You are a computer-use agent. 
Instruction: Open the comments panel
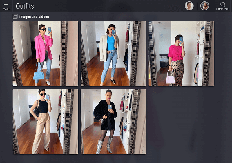[222, 6]
